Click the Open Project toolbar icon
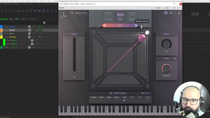Screen dimensions: 210x118 click(6, 11)
